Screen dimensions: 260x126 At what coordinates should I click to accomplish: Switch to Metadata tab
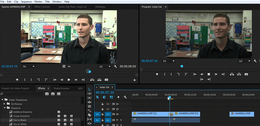click(x=100, y=7)
